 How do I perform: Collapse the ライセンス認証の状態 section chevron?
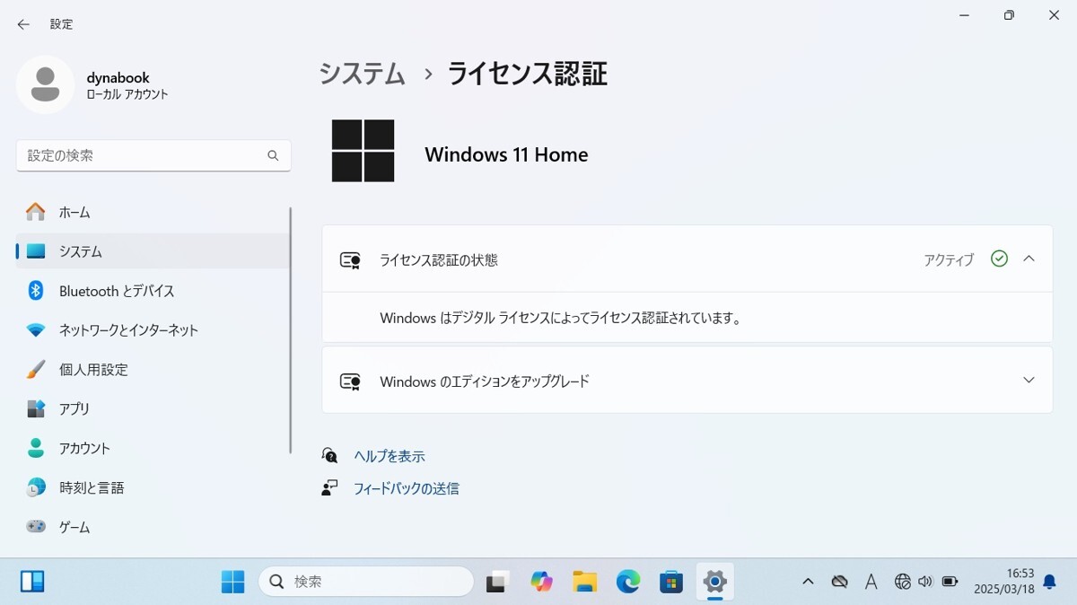tap(1029, 259)
